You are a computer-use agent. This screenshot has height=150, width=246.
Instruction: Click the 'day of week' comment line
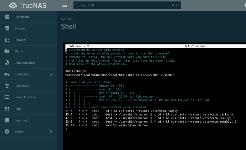(x=137, y=100)
